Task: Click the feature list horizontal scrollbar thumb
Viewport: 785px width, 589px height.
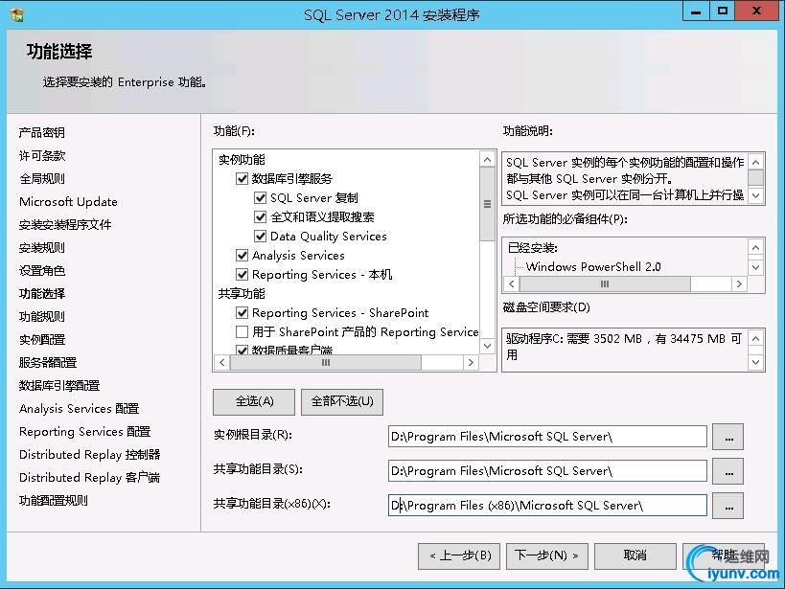Action: click(326, 362)
